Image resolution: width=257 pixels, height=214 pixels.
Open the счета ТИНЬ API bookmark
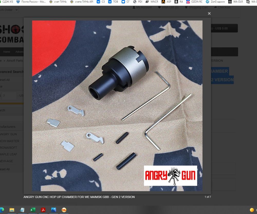(82, 2)
